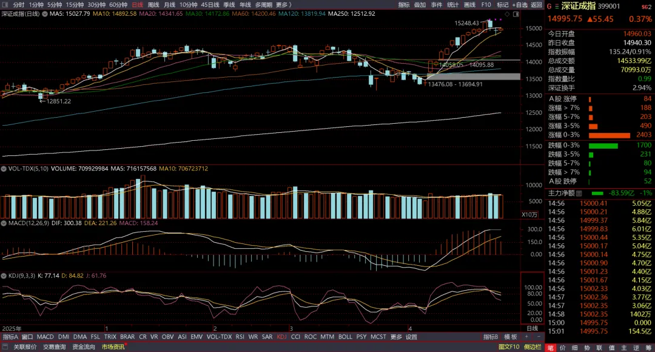Select the 笔 tick detail tab
655x352 pixels.
coord(551,348)
